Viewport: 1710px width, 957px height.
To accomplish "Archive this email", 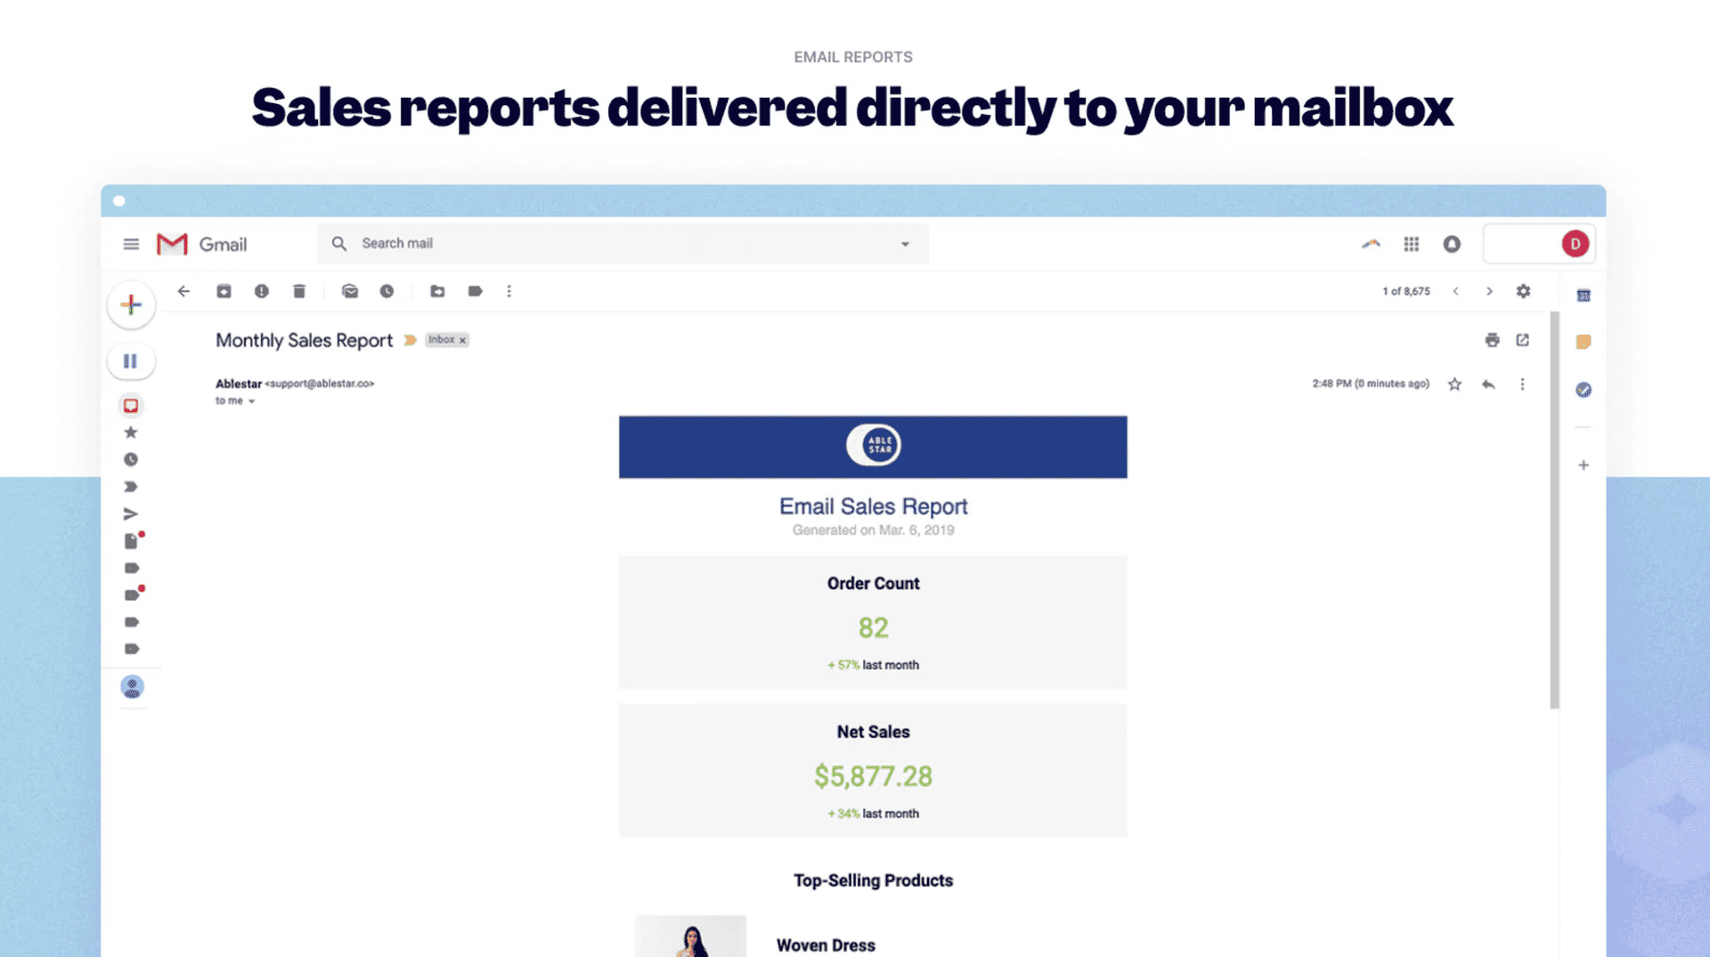I will [x=224, y=291].
